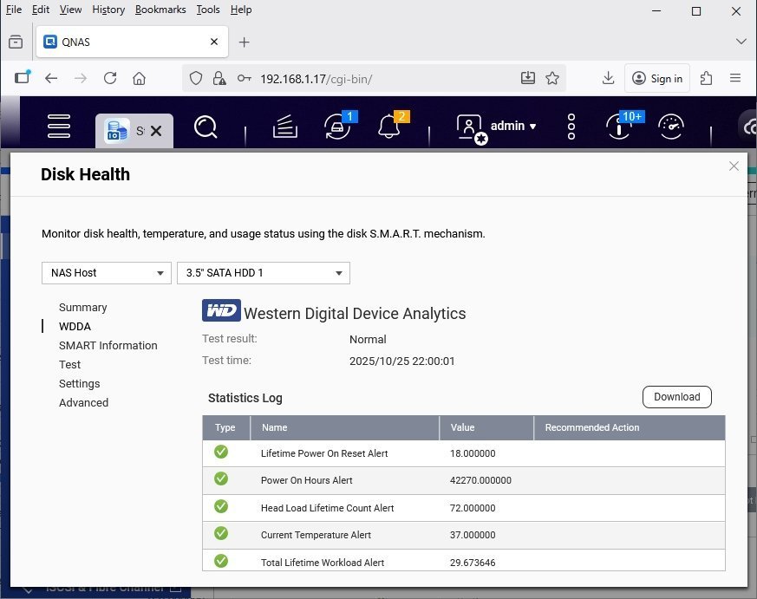This screenshot has height=599, width=757.
Task: Click the QTS search magnifier icon
Action: tap(206, 127)
